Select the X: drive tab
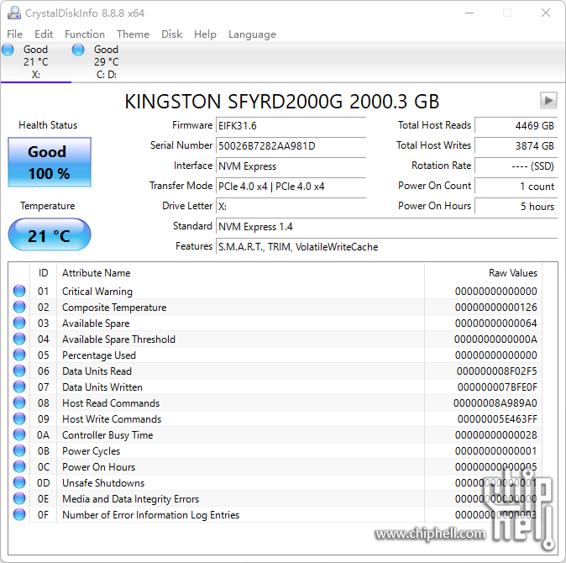Viewport: 566px width, 563px height. pyautogui.click(x=36, y=61)
